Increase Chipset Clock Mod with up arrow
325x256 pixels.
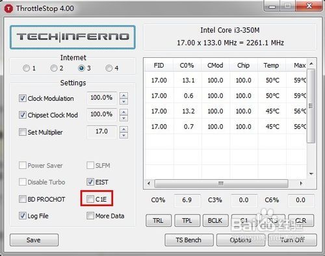tap(123, 112)
